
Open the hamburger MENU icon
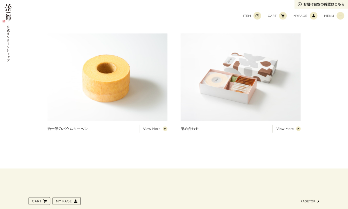click(340, 16)
